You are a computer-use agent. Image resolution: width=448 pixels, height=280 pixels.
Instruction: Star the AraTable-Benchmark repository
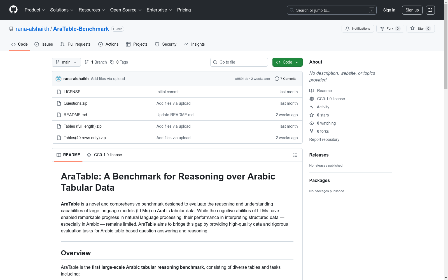(x=421, y=29)
